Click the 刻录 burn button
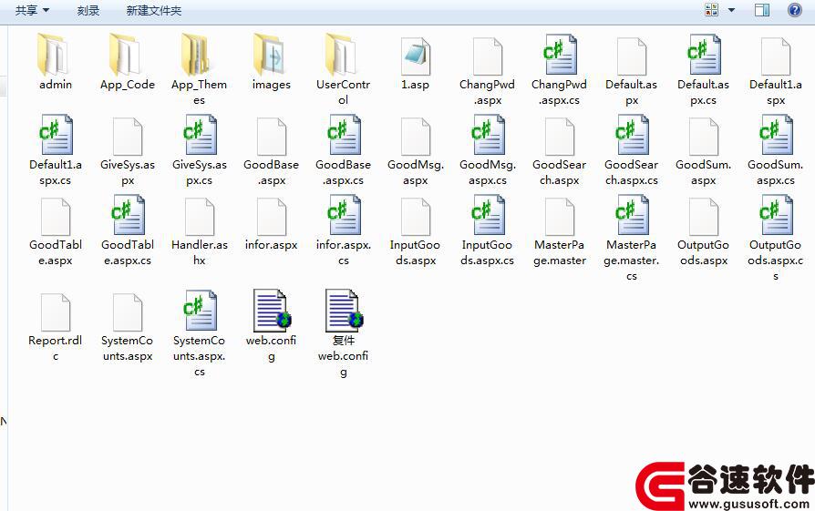 click(x=88, y=10)
